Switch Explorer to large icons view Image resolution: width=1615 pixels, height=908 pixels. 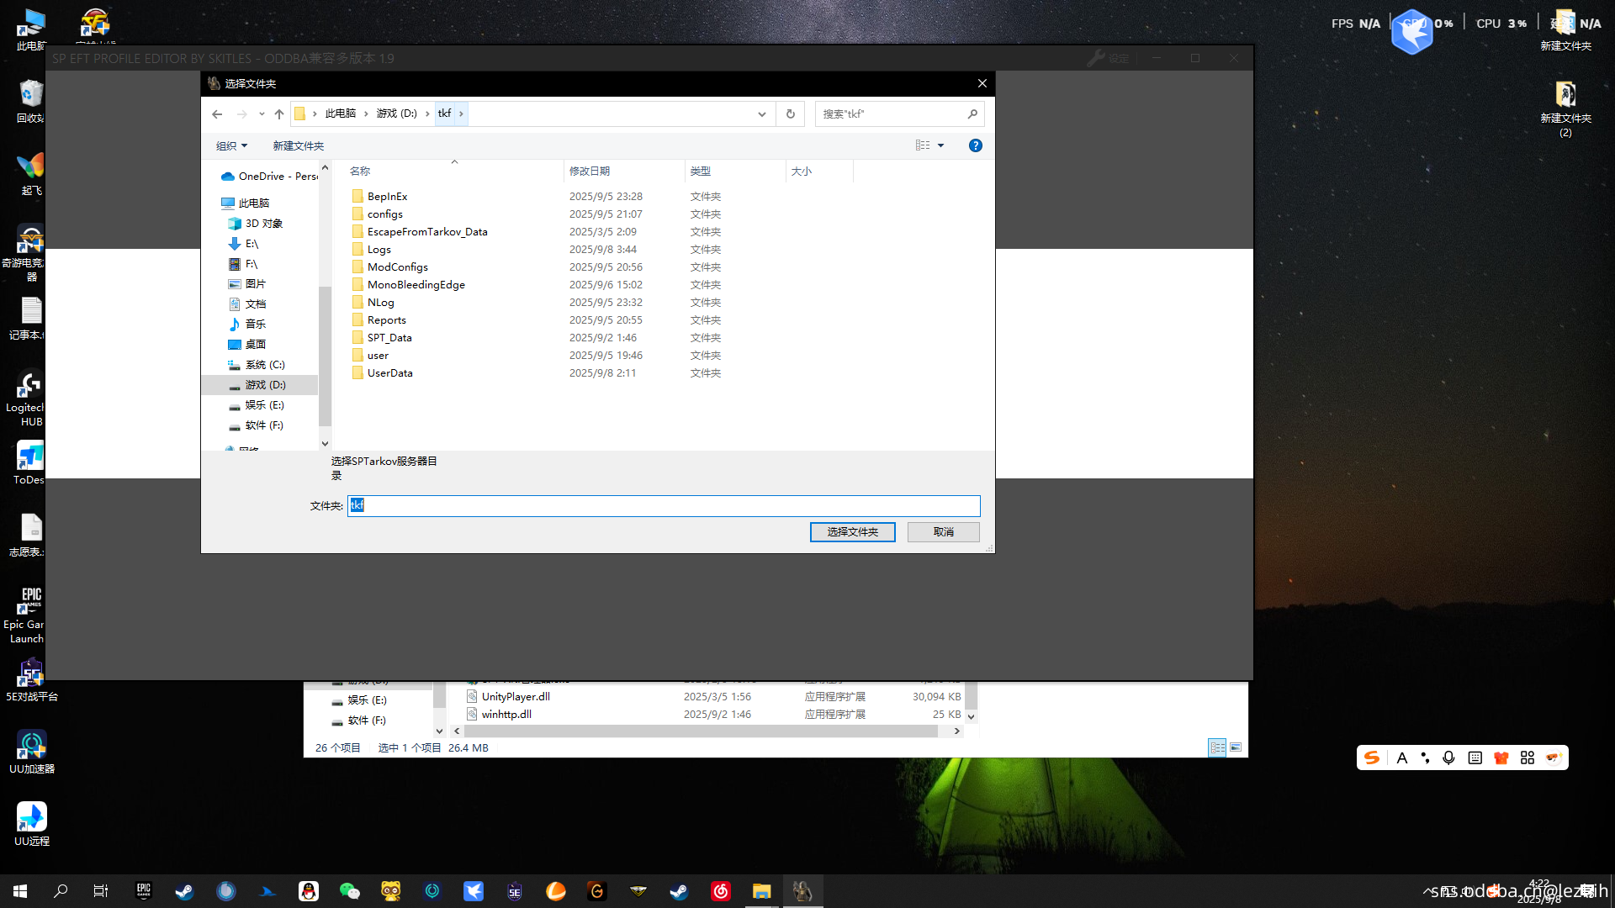(1235, 747)
